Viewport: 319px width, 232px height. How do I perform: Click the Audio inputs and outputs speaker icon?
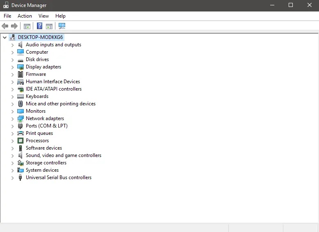coord(21,45)
